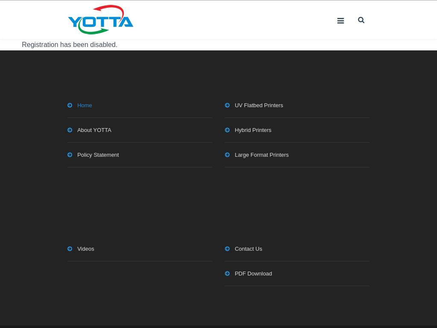Click the arrow icon beside Contact Us
The image size is (437, 328).
(227, 249)
